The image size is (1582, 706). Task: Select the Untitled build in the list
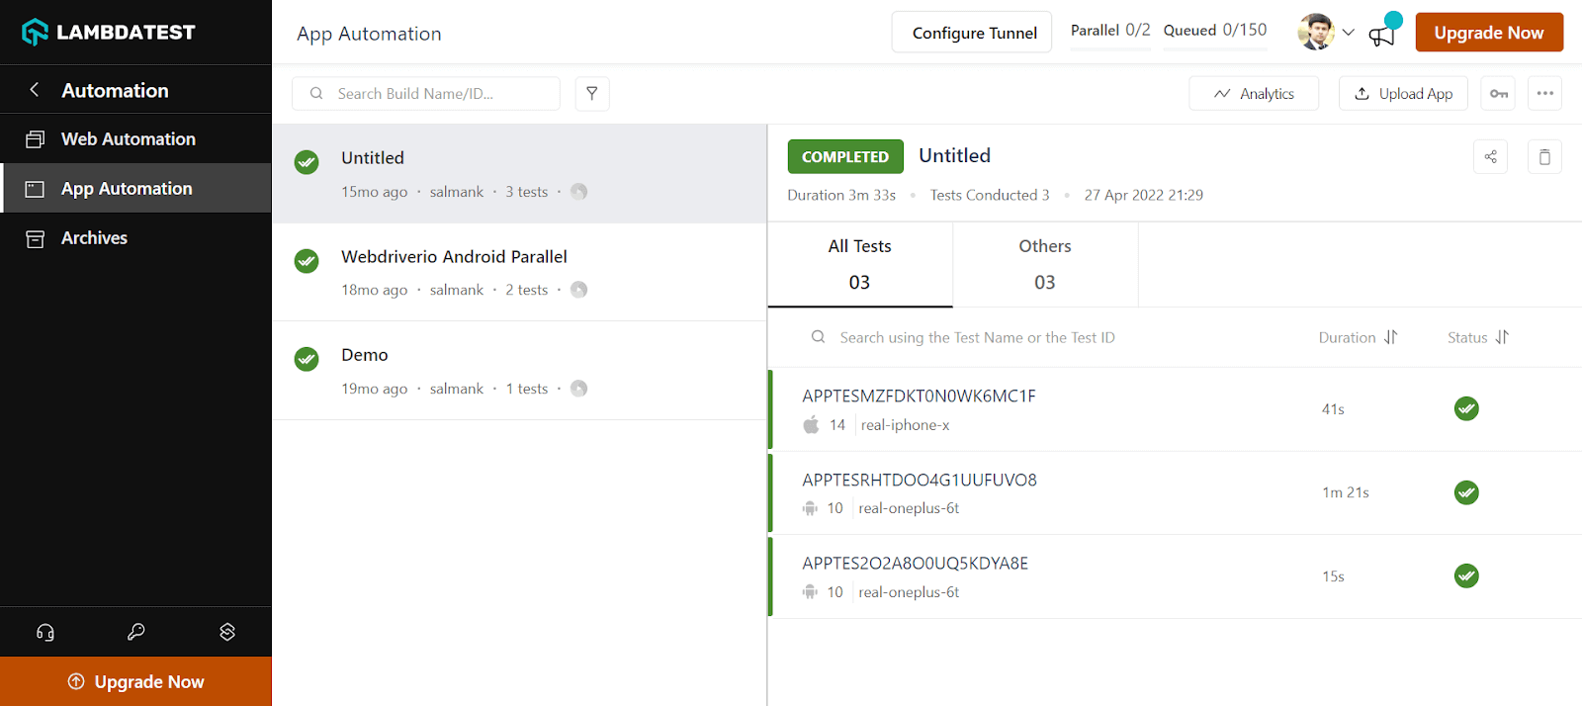(x=520, y=174)
